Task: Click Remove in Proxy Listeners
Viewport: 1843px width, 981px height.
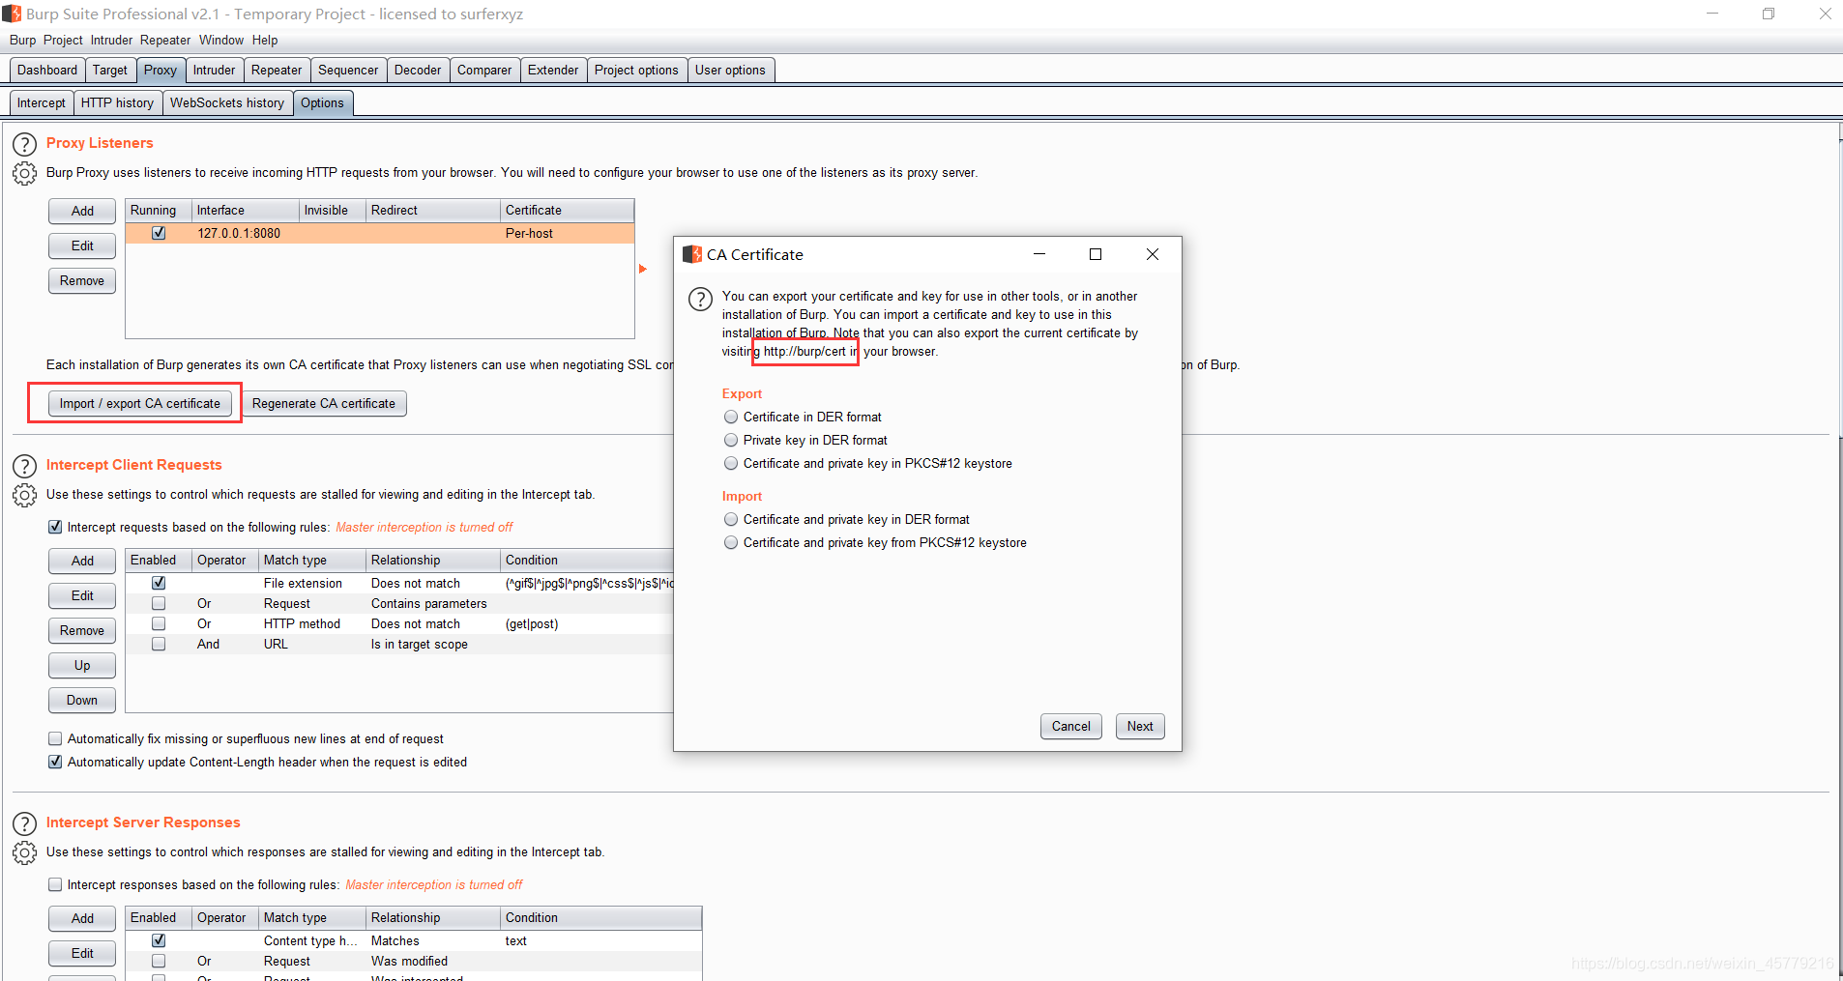Action: (82, 280)
